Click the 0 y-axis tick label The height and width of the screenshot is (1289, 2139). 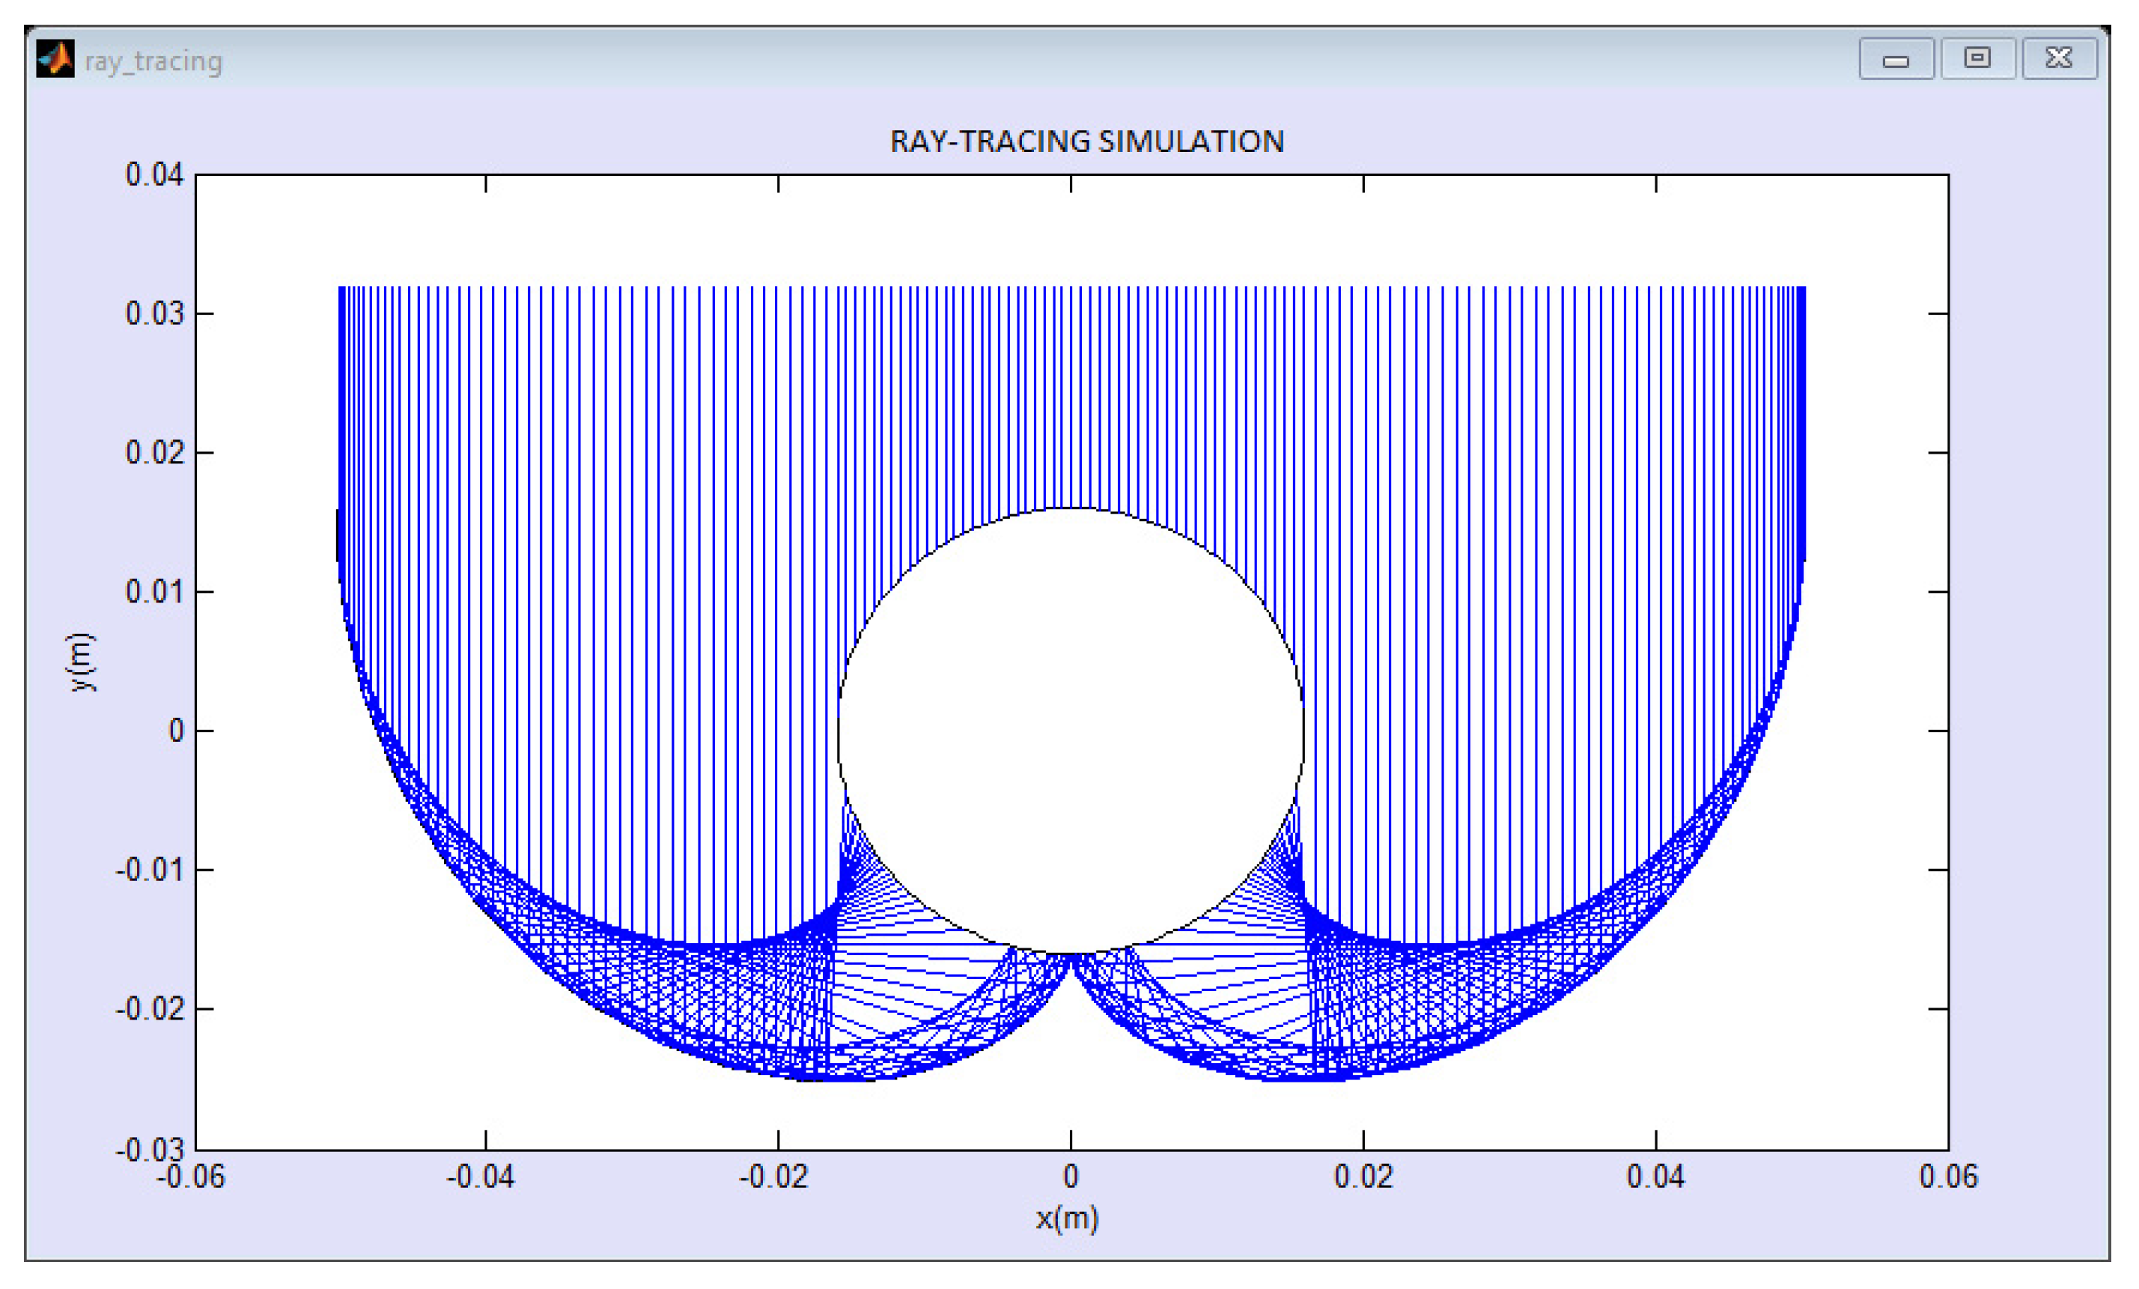coord(176,731)
